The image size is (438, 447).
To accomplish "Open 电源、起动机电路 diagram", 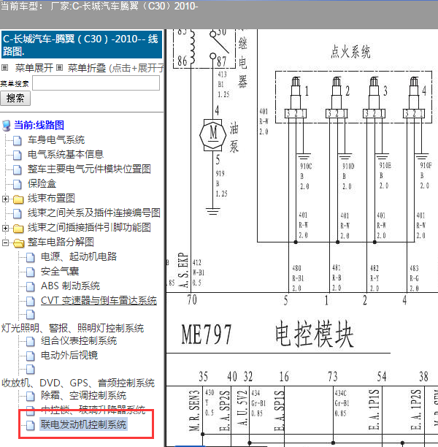I will tap(79, 256).
